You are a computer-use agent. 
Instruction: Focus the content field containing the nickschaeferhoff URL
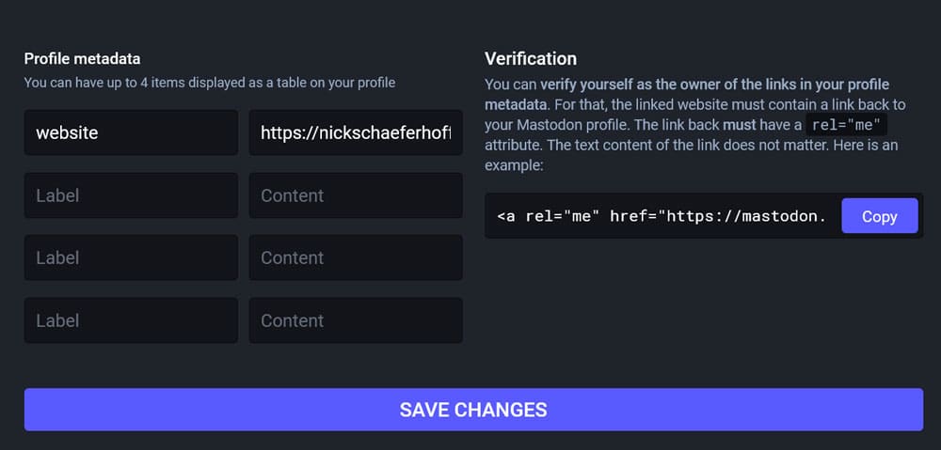(x=355, y=132)
